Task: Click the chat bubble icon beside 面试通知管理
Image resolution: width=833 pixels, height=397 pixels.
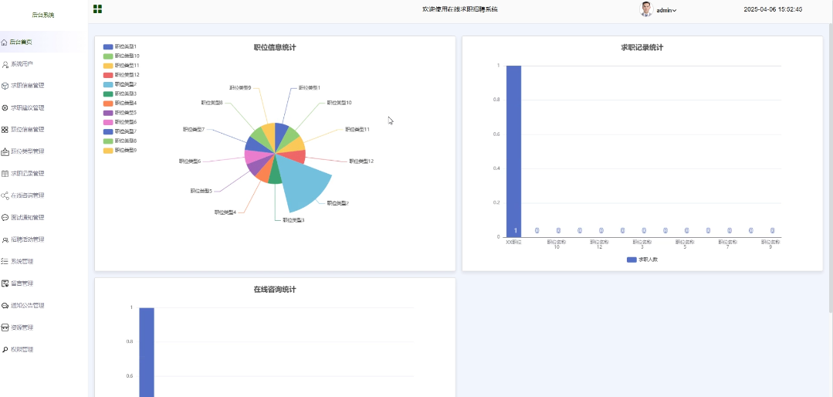Action: coord(5,218)
